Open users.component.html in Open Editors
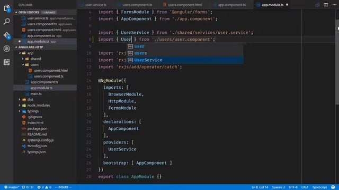 pyautogui.click(x=45, y=30)
